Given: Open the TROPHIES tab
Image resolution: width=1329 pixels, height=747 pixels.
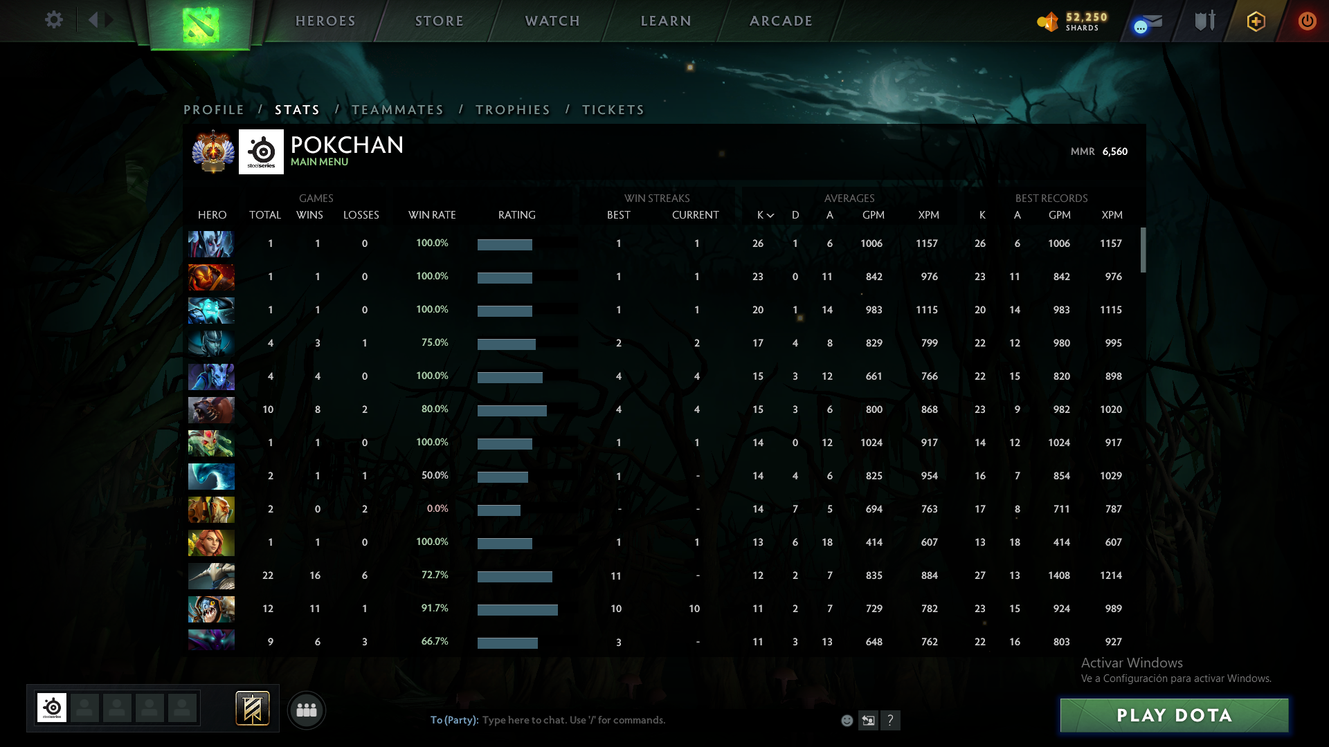Looking at the screenshot, I should coord(513,110).
